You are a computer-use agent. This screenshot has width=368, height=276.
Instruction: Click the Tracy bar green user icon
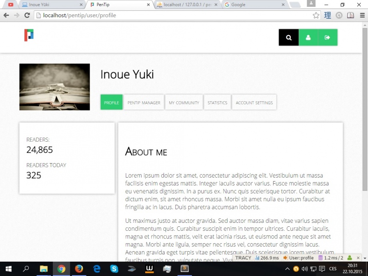(x=350, y=258)
